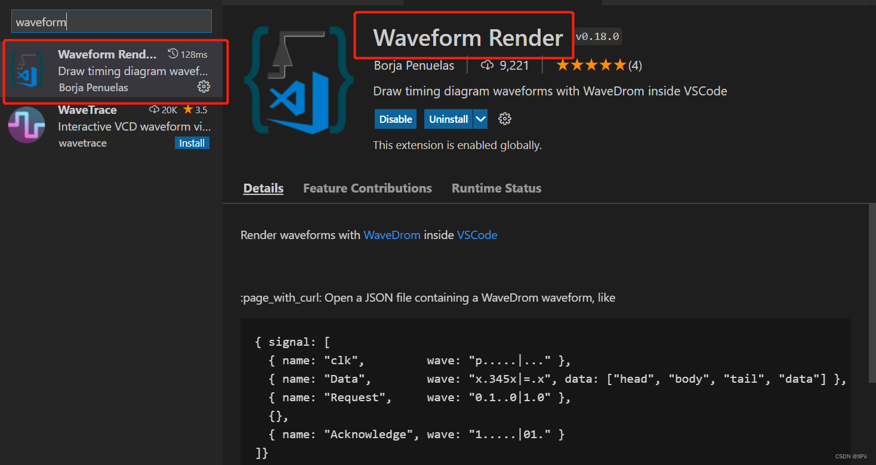Screen dimensions: 876x465
Task: Click the large Waveform Render extension logo
Action: (x=299, y=80)
